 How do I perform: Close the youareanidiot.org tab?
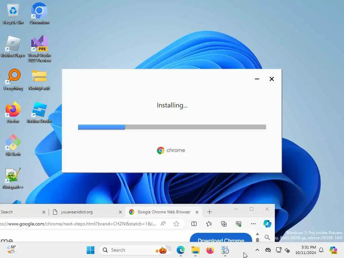120,212
